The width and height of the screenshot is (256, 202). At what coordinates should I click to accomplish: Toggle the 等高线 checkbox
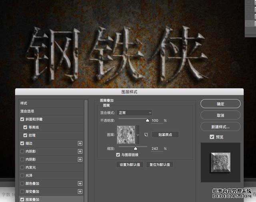point(25,127)
